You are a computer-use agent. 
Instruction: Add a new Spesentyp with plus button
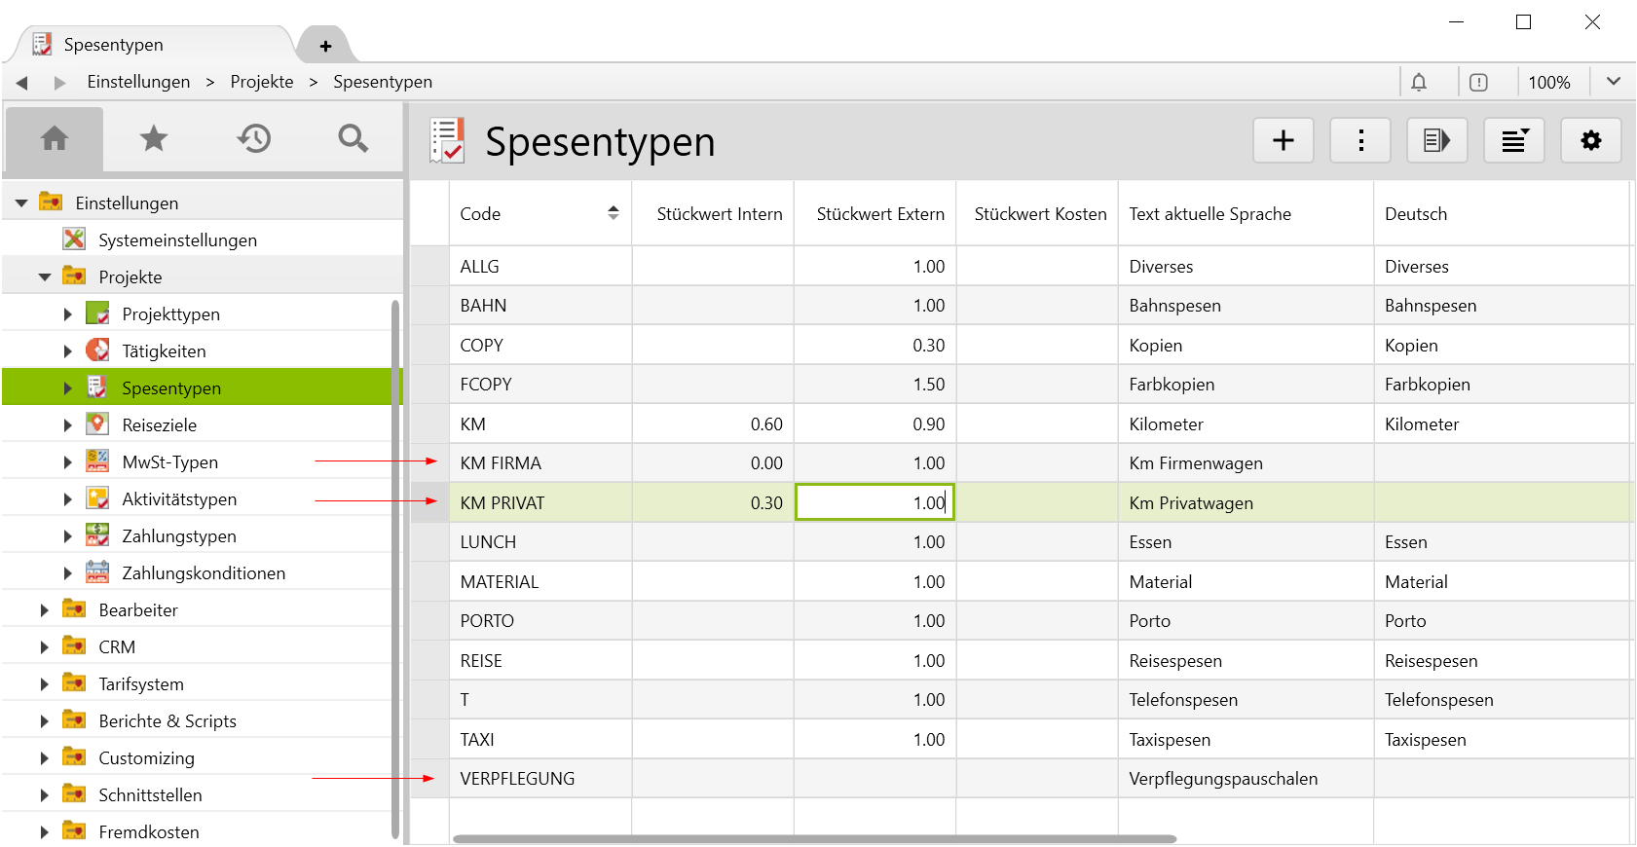coord(1283,141)
